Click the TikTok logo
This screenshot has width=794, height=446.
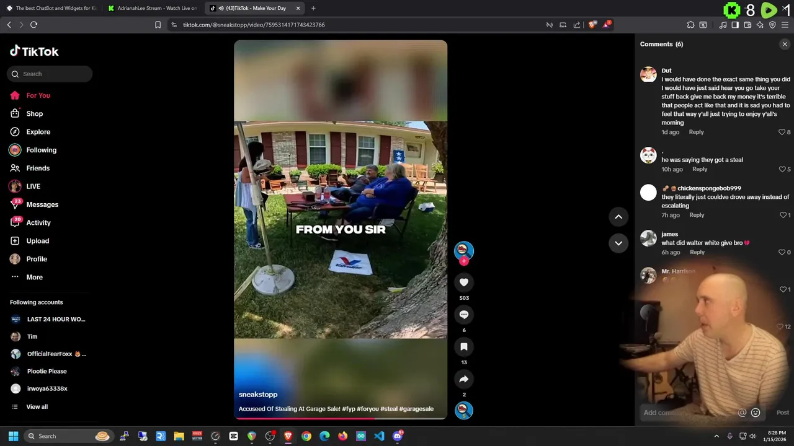click(x=34, y=51)
